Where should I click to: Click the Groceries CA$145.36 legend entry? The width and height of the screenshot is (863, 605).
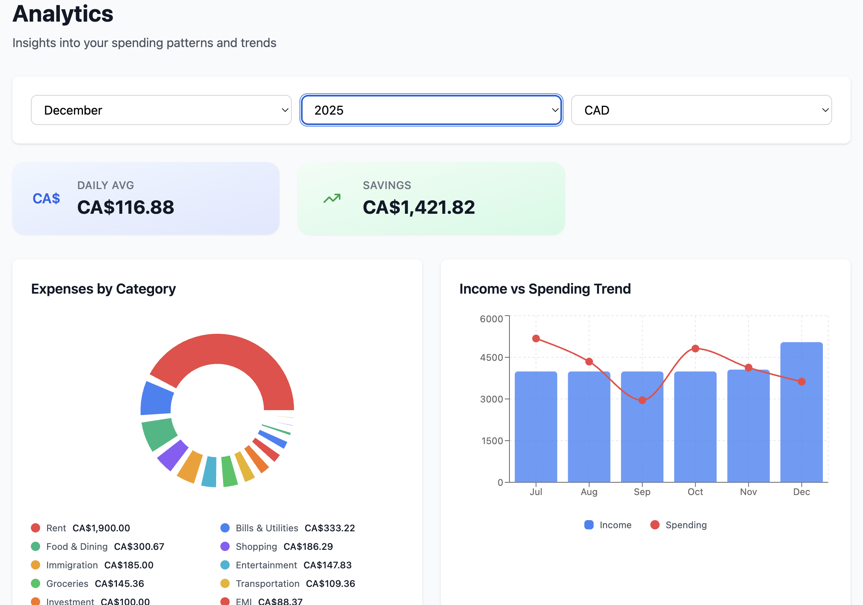coord(95,583)
